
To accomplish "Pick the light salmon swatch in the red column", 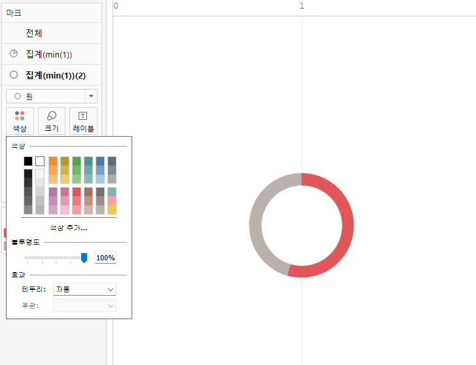I will (77, 210).
